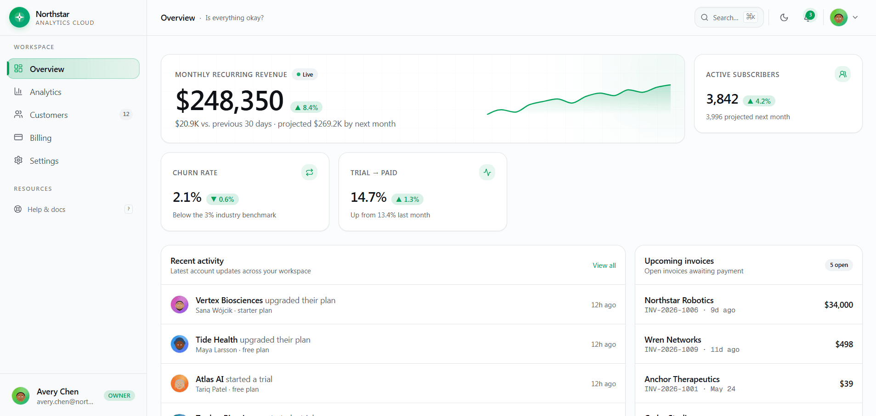Click INV-2026-1006 invoice number
The height and width of the screenshot is (416, 876).
(x=671, y=310)
